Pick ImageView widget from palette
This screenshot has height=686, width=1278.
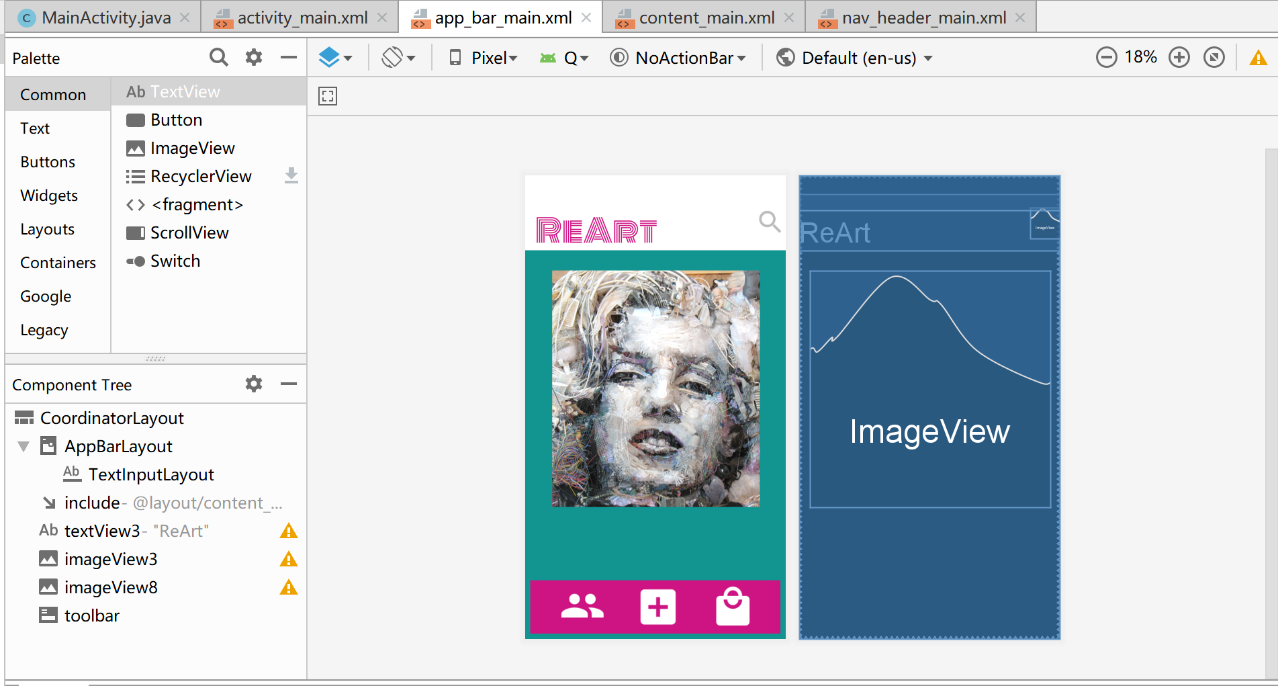[x=209, y=148]
